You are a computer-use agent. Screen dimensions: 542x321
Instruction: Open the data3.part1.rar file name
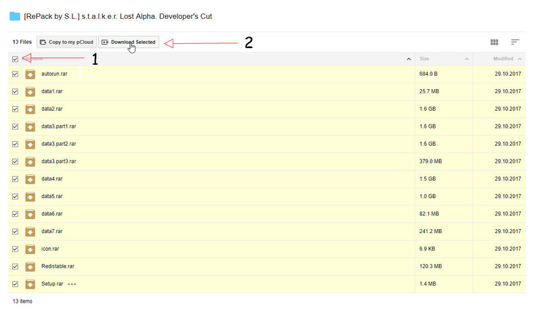coord(59,126)
